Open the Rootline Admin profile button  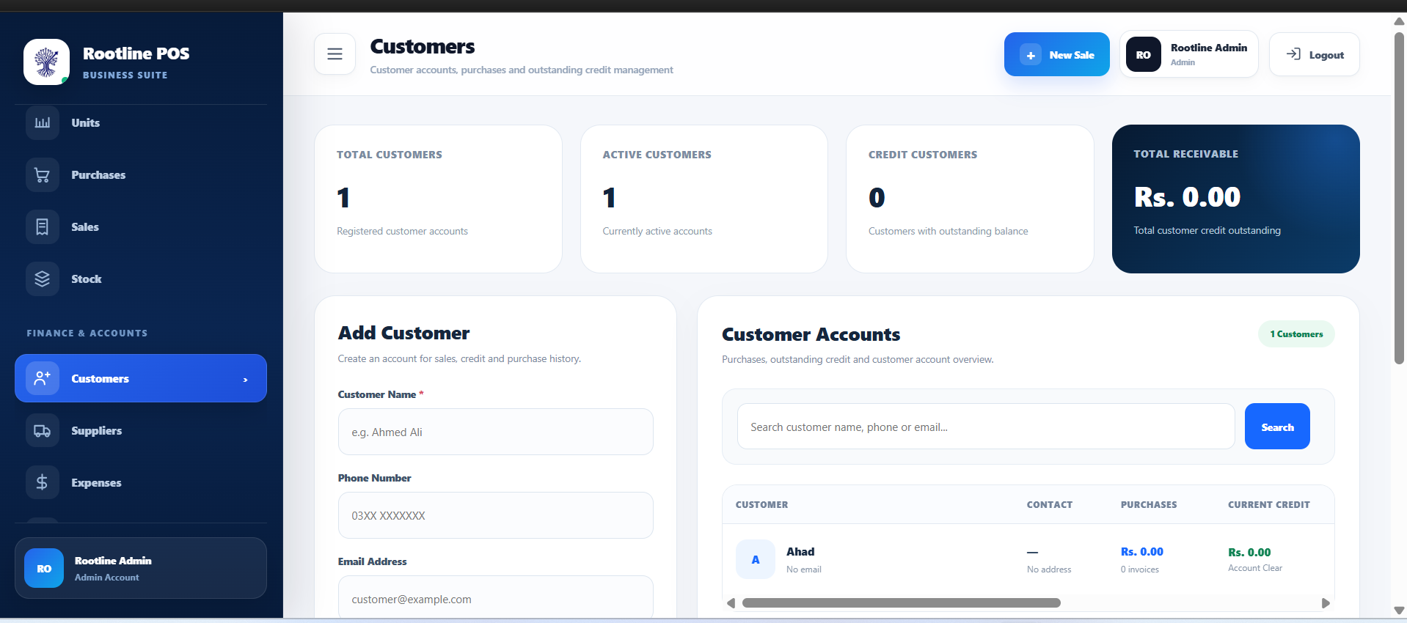[1189, 54]
